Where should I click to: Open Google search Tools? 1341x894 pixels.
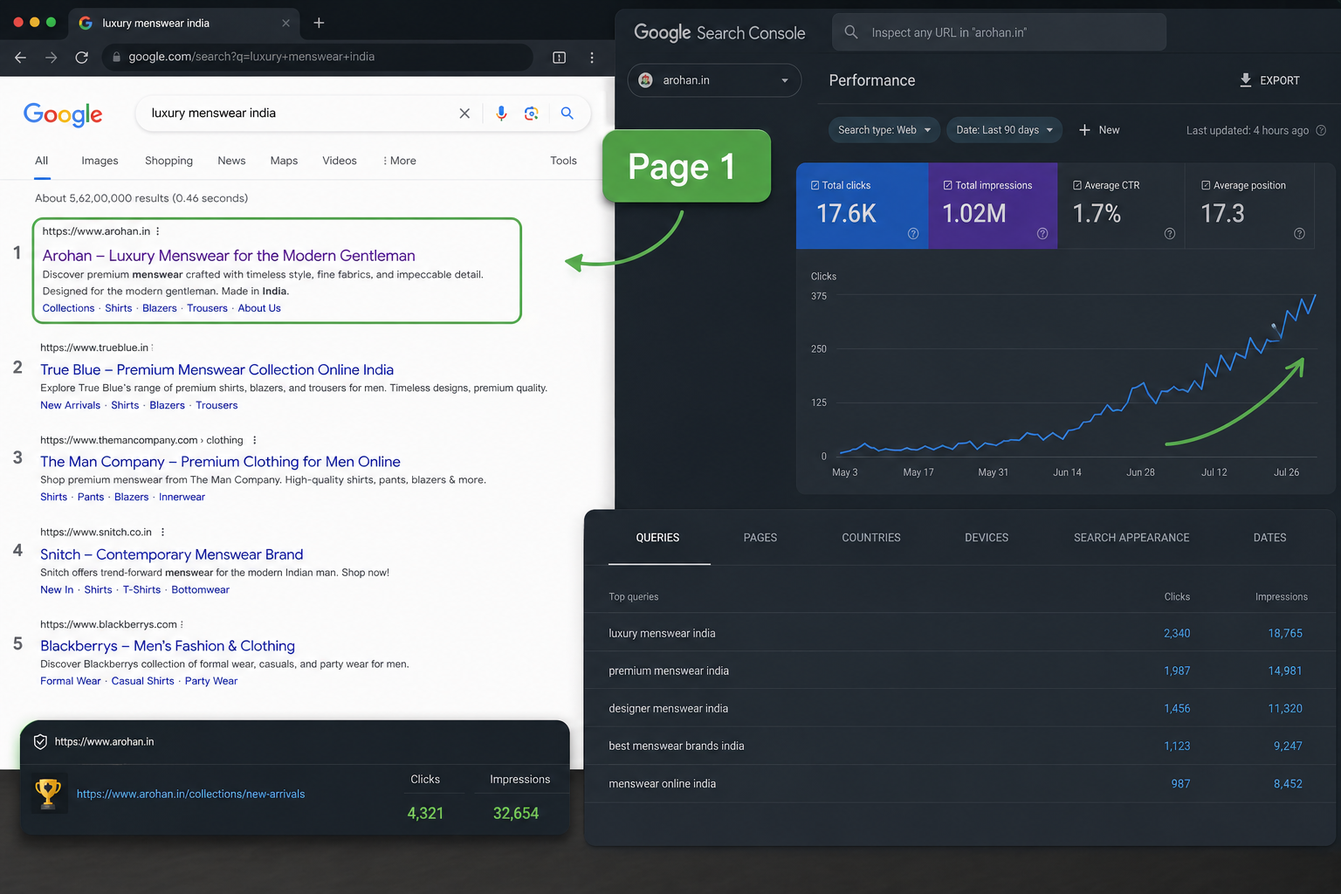[x=563, y=161]
